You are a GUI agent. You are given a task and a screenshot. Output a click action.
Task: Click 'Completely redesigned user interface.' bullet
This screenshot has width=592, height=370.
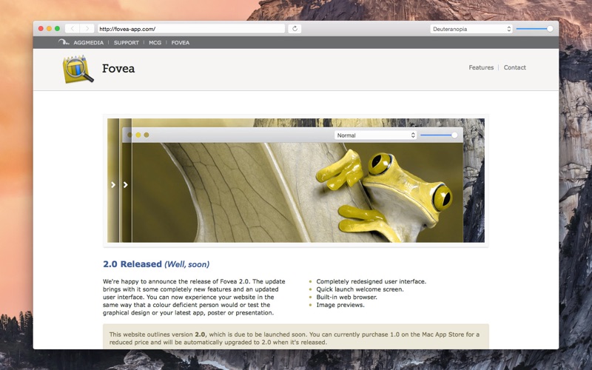[x=371, y=281]
